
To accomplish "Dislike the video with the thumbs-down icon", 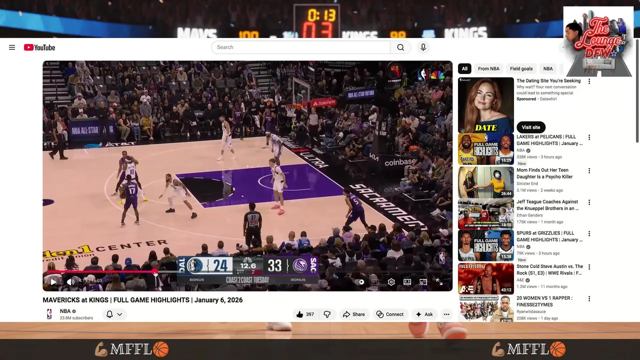I will click(327, 314).
